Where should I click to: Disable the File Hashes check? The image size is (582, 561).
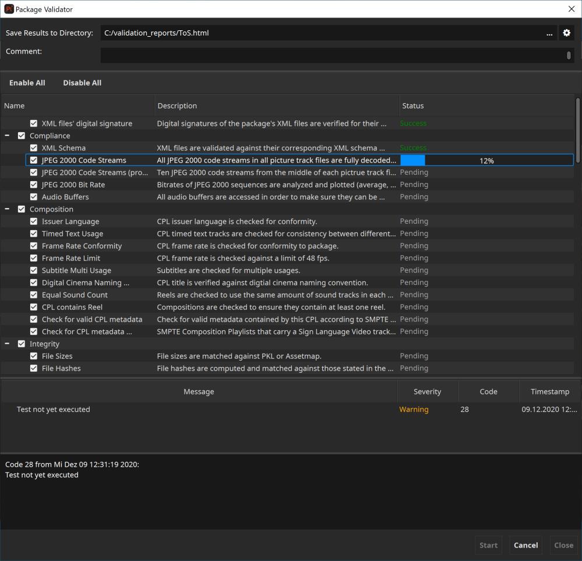(x=34, y=368)
